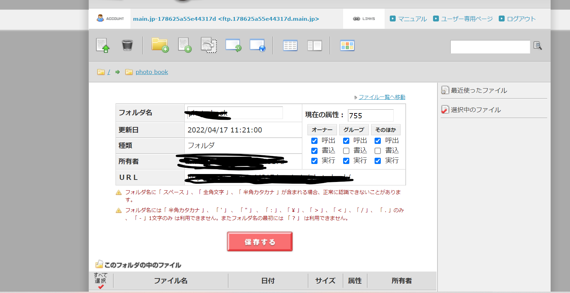Toggle group 実行 (execute) checkbox
The image size is (570, 293).
pyautogui.click(x=346, y=161)
